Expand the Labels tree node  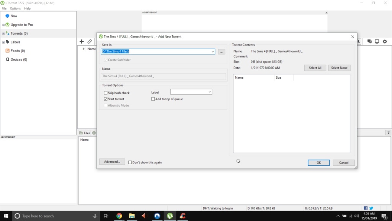(3, 42)
